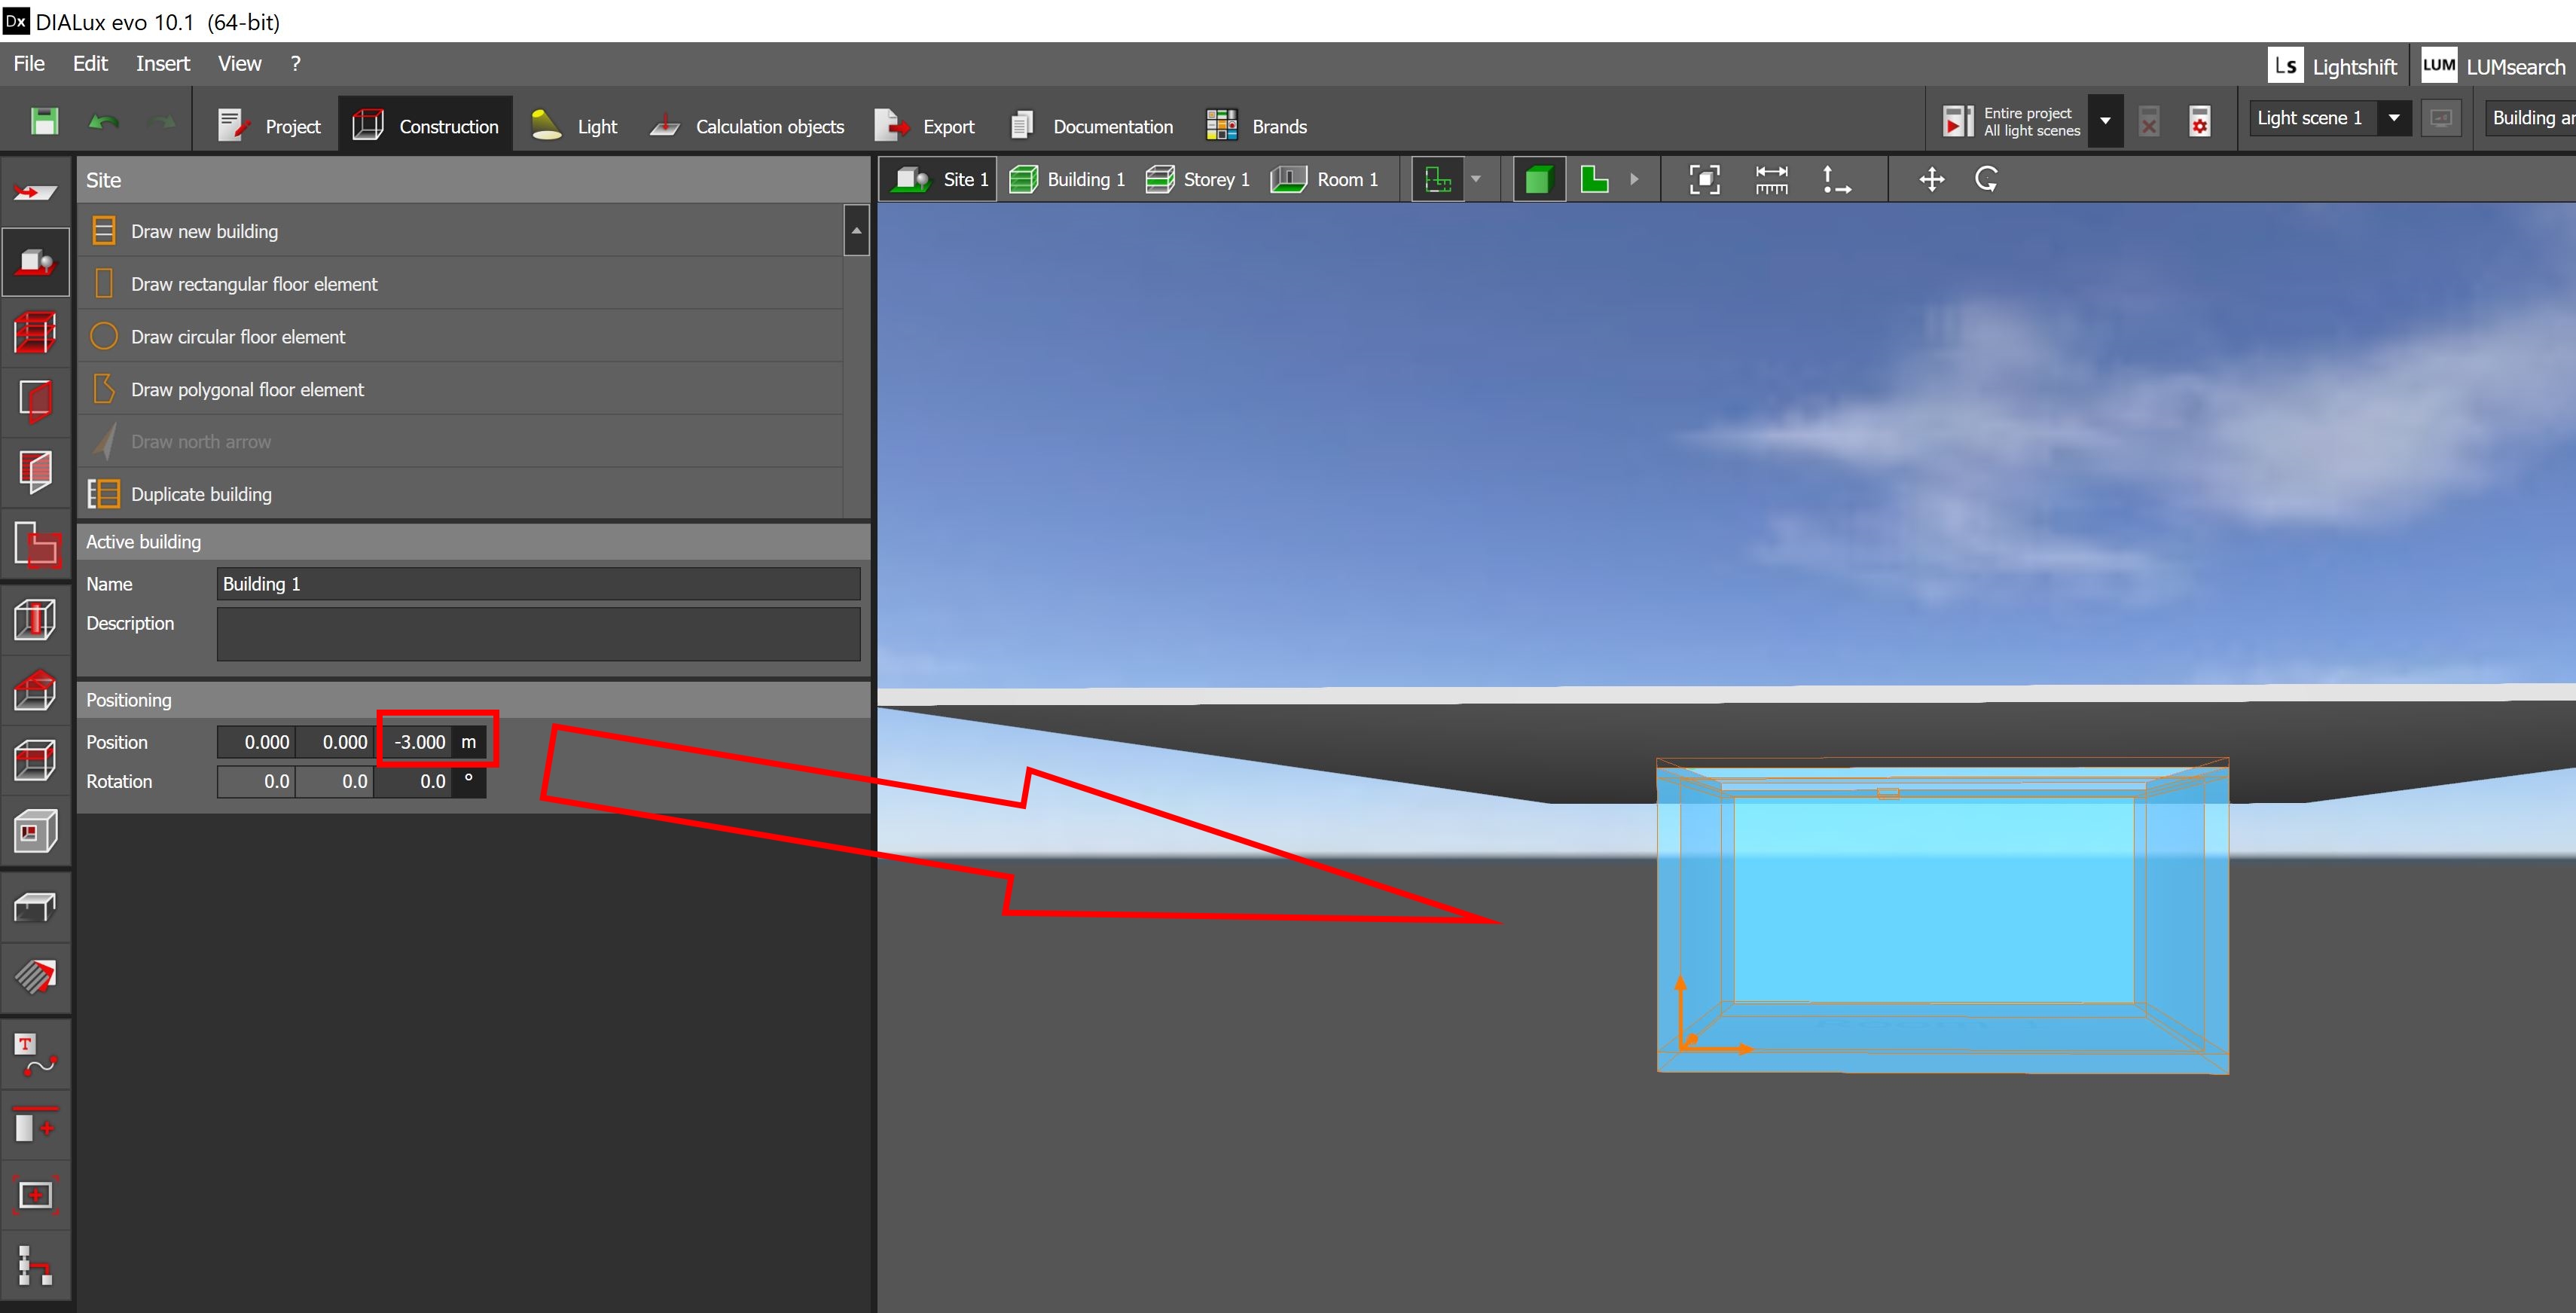Click the green Save project icon
Image resolution: width=2576 pixels, height=1313 pixels.
point(44,123)
